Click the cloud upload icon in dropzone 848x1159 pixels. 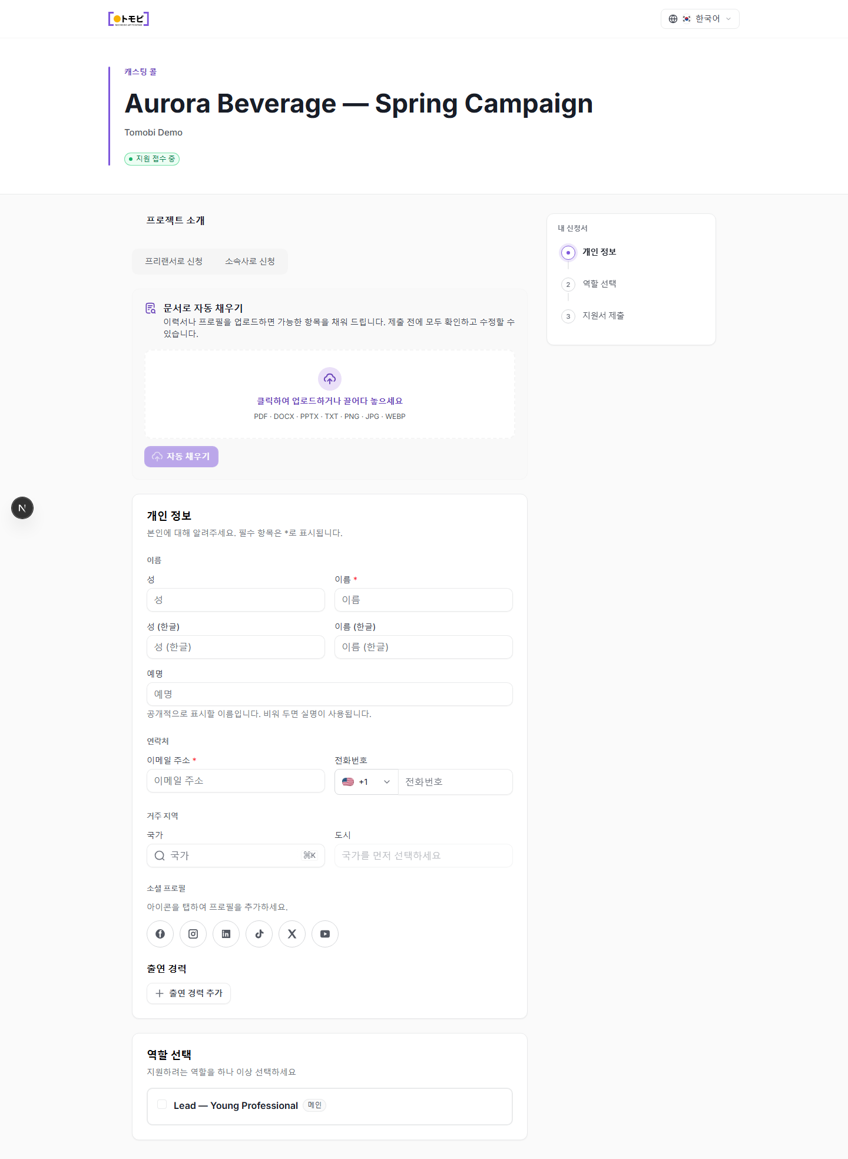[x=330, y=379]
